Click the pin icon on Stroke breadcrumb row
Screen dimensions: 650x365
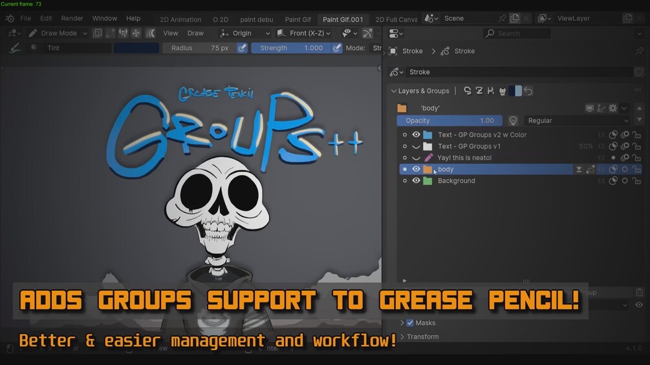tap(639, 51)
